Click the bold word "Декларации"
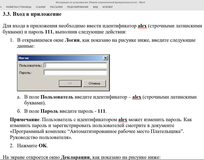Image resolution: width=204 pixels, height=160 pixels. point(75,157)
